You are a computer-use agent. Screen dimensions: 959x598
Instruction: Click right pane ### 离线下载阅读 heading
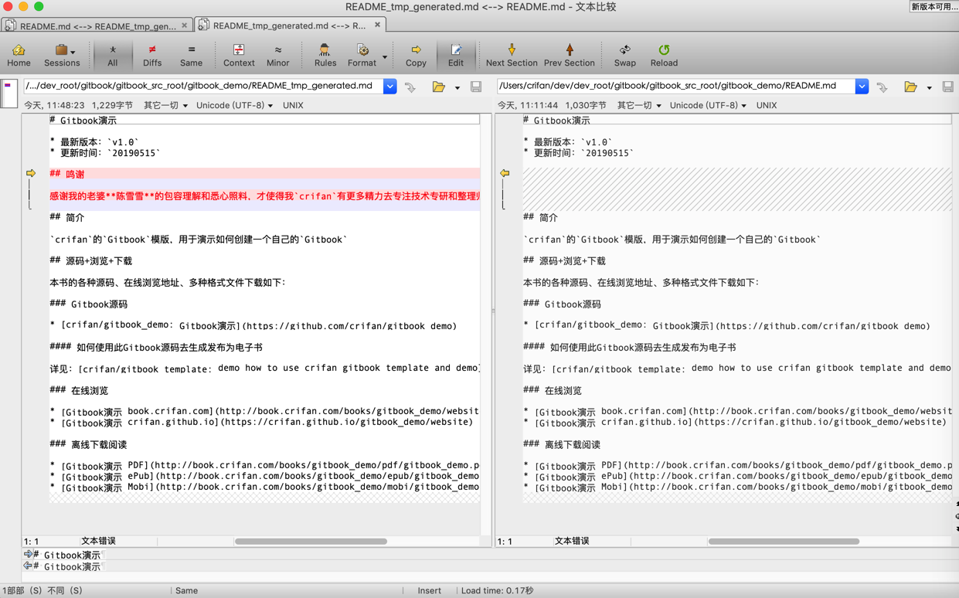[562, 444]
